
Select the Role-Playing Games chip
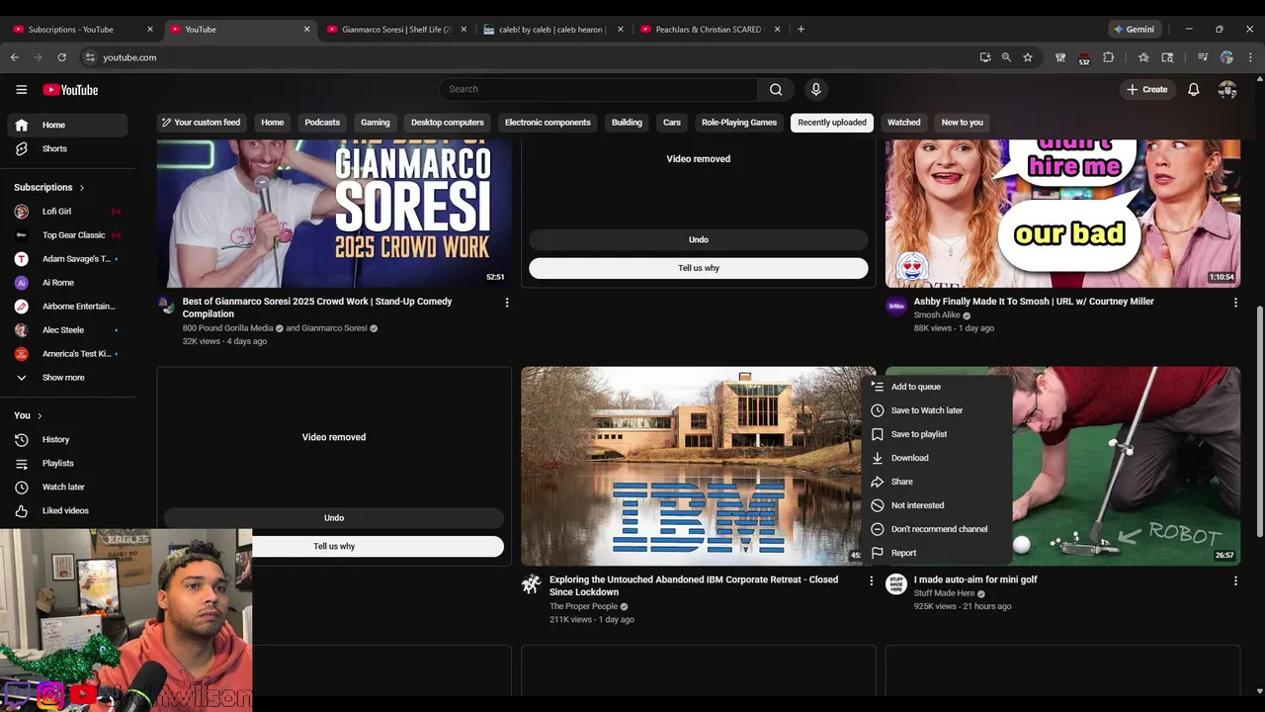[x=739, y=123]
